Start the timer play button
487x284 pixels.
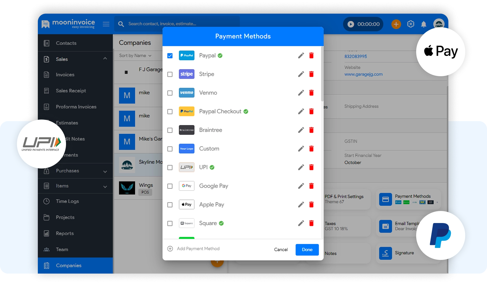(x=351, y=24)
